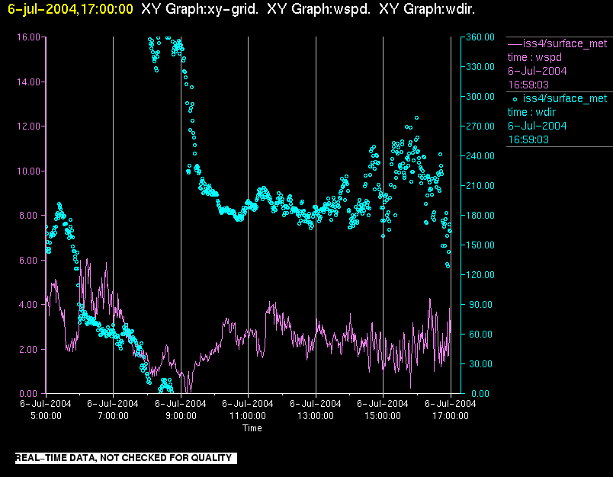Image resolution: width=613 pixels, height=477 pixels.
Task: Click the pink legend timestamp 16:59:03
Action: click(528, 85)
